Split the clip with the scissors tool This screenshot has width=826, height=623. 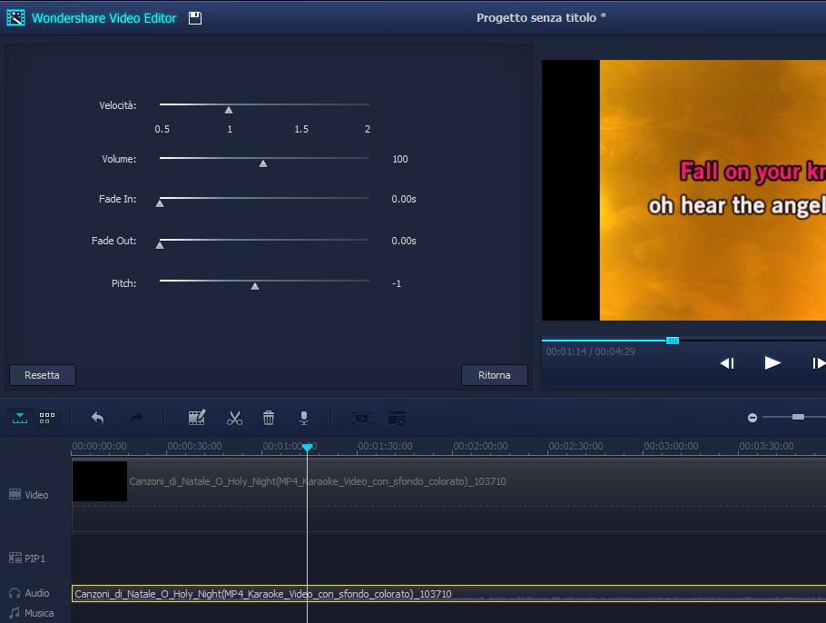234,418
